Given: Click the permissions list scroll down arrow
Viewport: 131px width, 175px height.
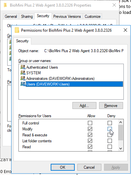Looking at the screenshot, I should 120,149.
